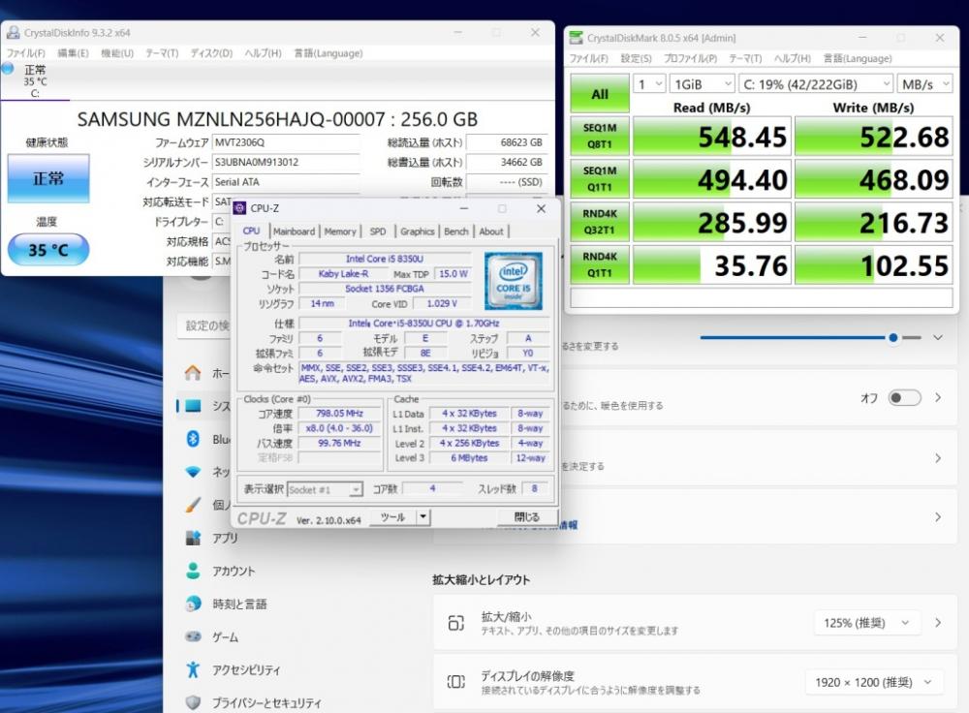Click the CPU-Z title bar app icon
The image size is (969, 713).
pyautogui.click(x=239, y=209)
